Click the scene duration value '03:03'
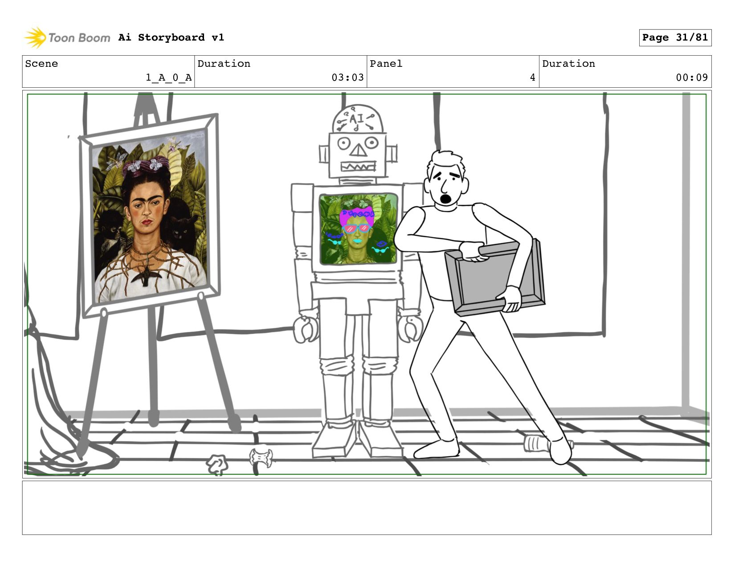 pyautogui.click(x=347, y=78)
